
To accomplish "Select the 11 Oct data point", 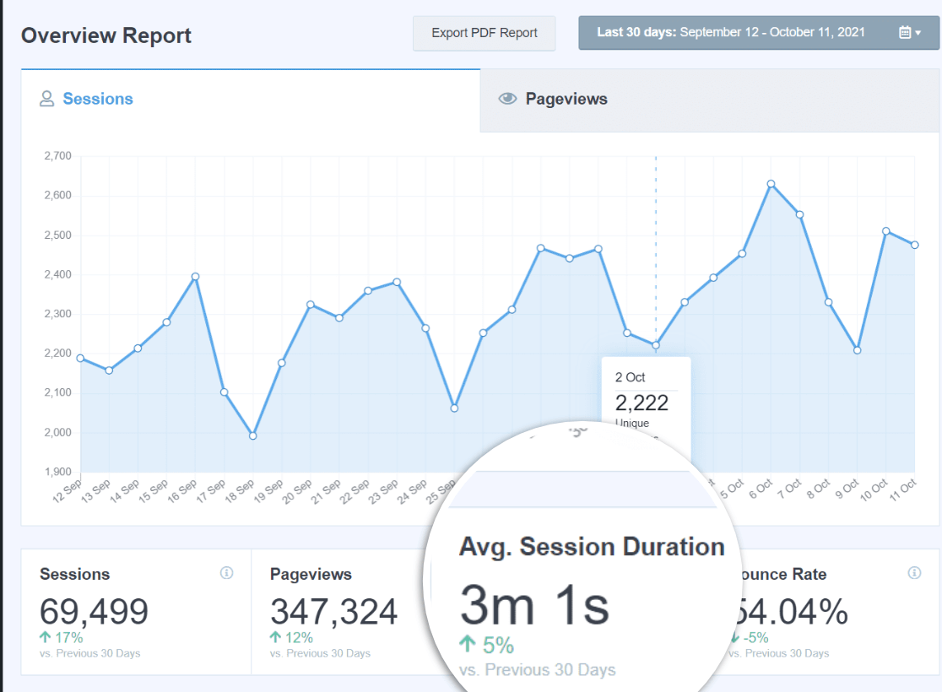I will pos(915,245).
